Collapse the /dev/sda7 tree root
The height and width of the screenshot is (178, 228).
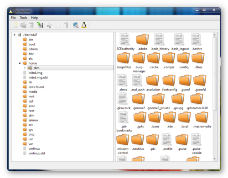tap(15, 35)
